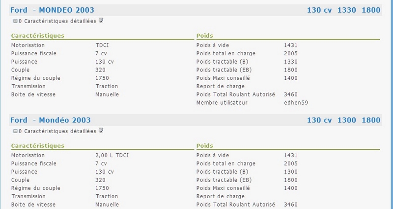Click 130 cv in the Mondéo 2003 header
This screenshot has height=209, width=393.
coord(320,120)
